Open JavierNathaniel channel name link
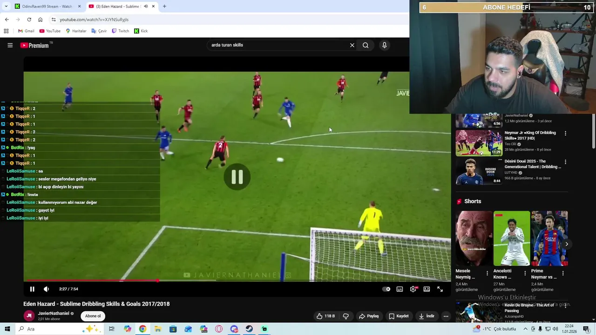 point(54,313)
